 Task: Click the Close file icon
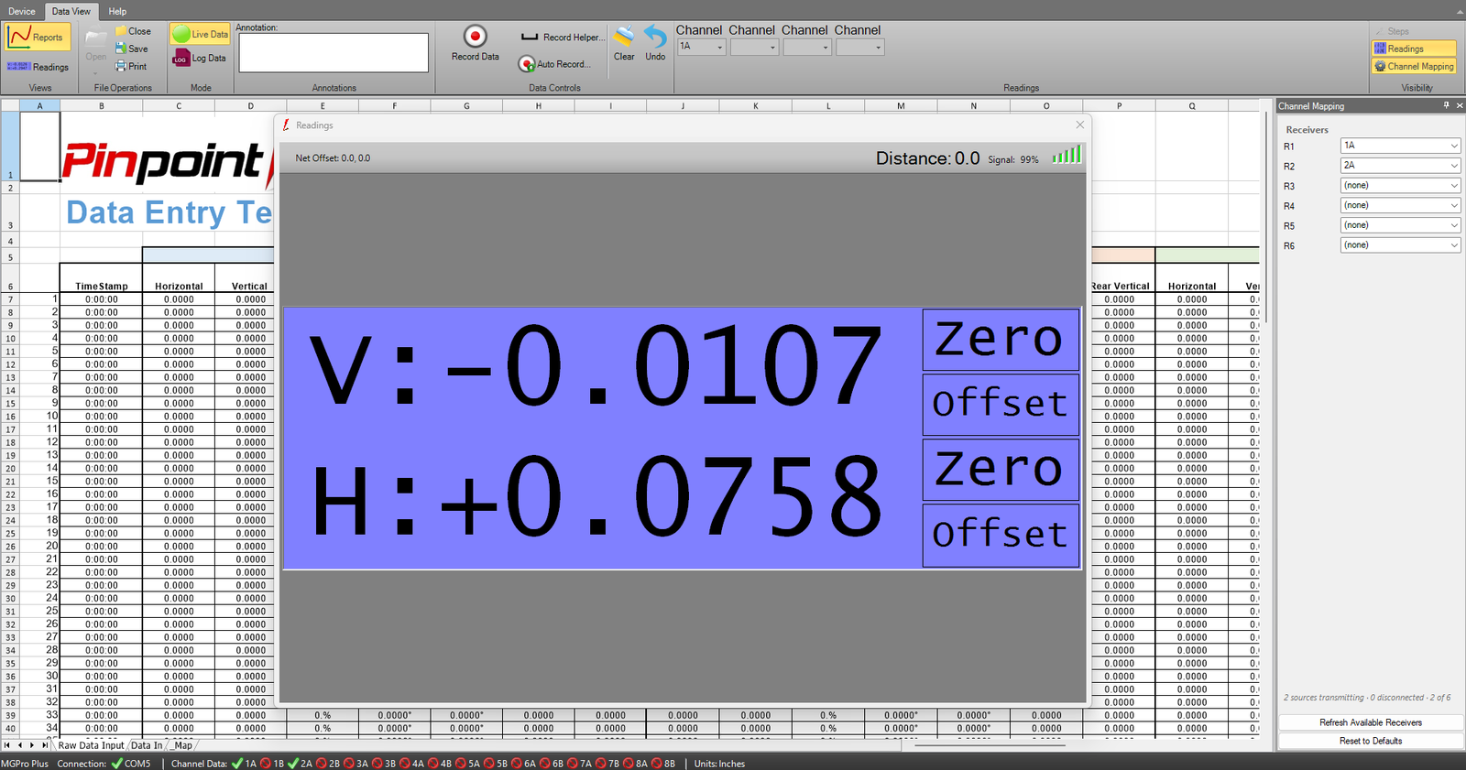(121, 31)
